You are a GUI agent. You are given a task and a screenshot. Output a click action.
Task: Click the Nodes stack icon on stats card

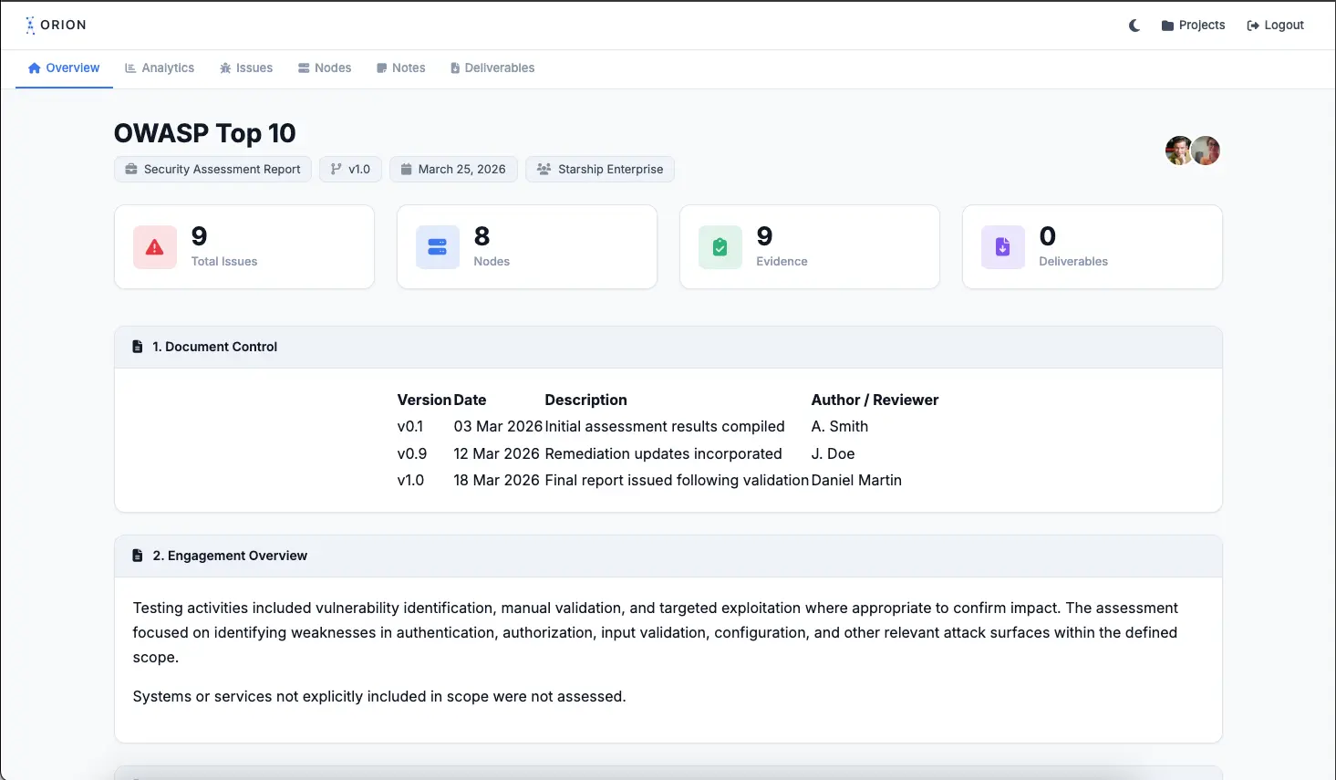(x=437, y=246)
